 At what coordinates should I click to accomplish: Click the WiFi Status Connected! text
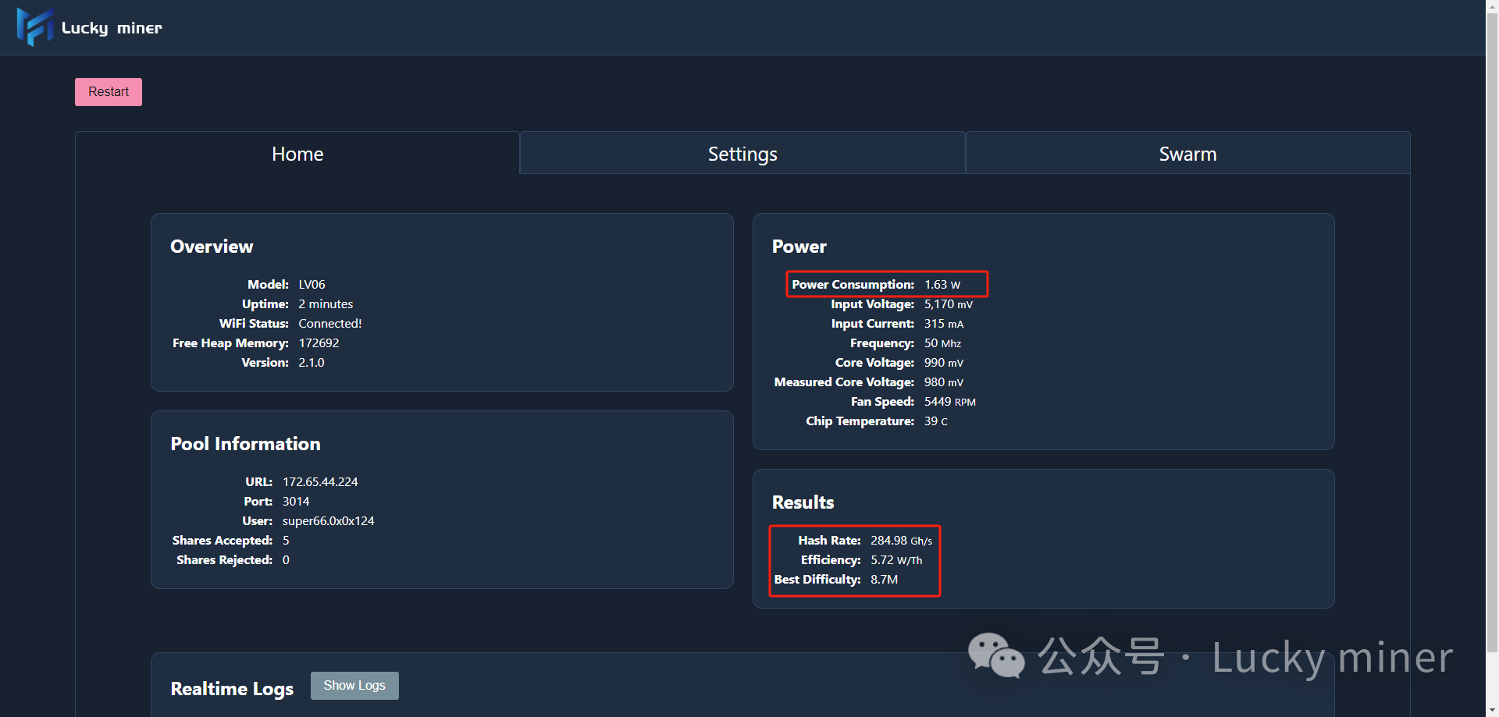[329, 324]
